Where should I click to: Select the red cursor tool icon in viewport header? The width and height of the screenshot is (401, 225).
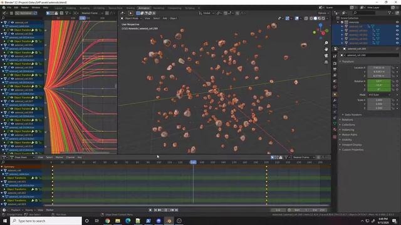click(131, 13)
